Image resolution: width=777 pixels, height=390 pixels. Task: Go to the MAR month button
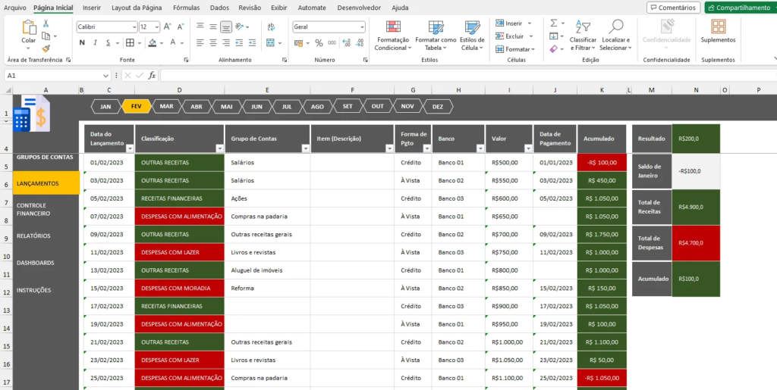166,107
